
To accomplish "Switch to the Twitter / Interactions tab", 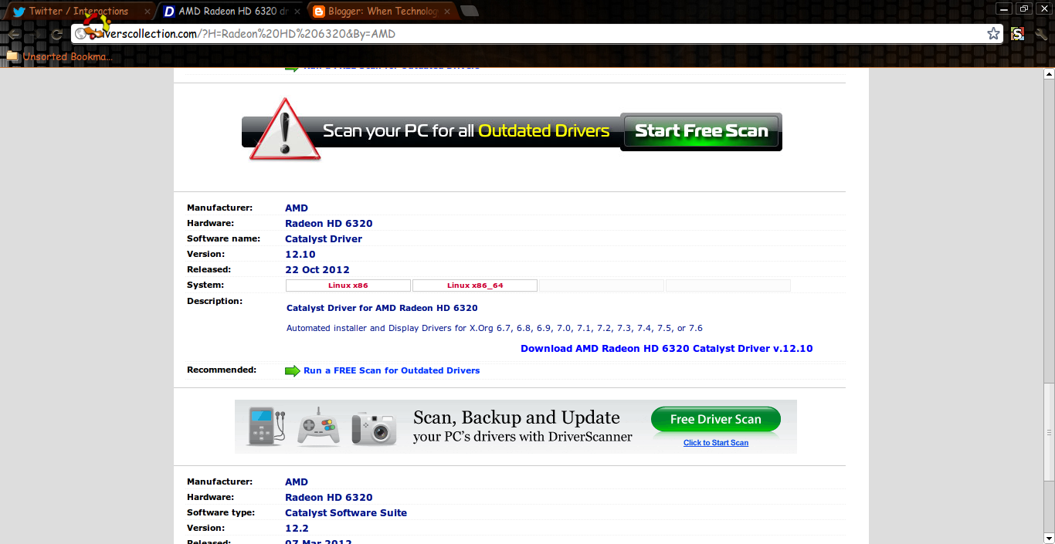I will click(x=79, y=12).
